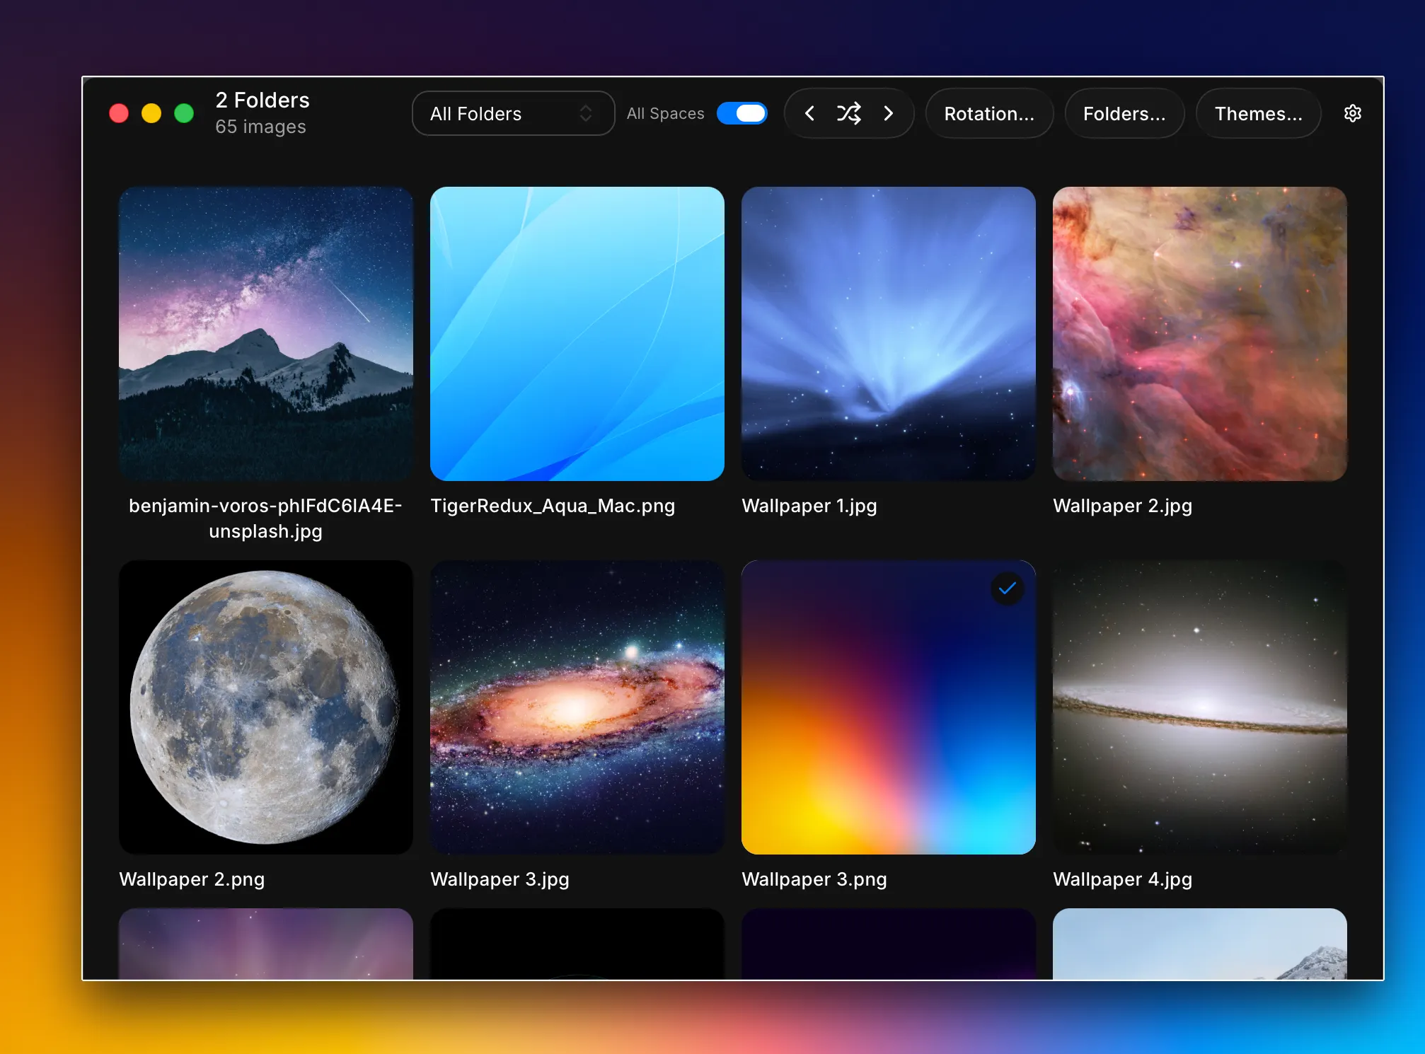Open the Folders... manager

(1124, 113)
